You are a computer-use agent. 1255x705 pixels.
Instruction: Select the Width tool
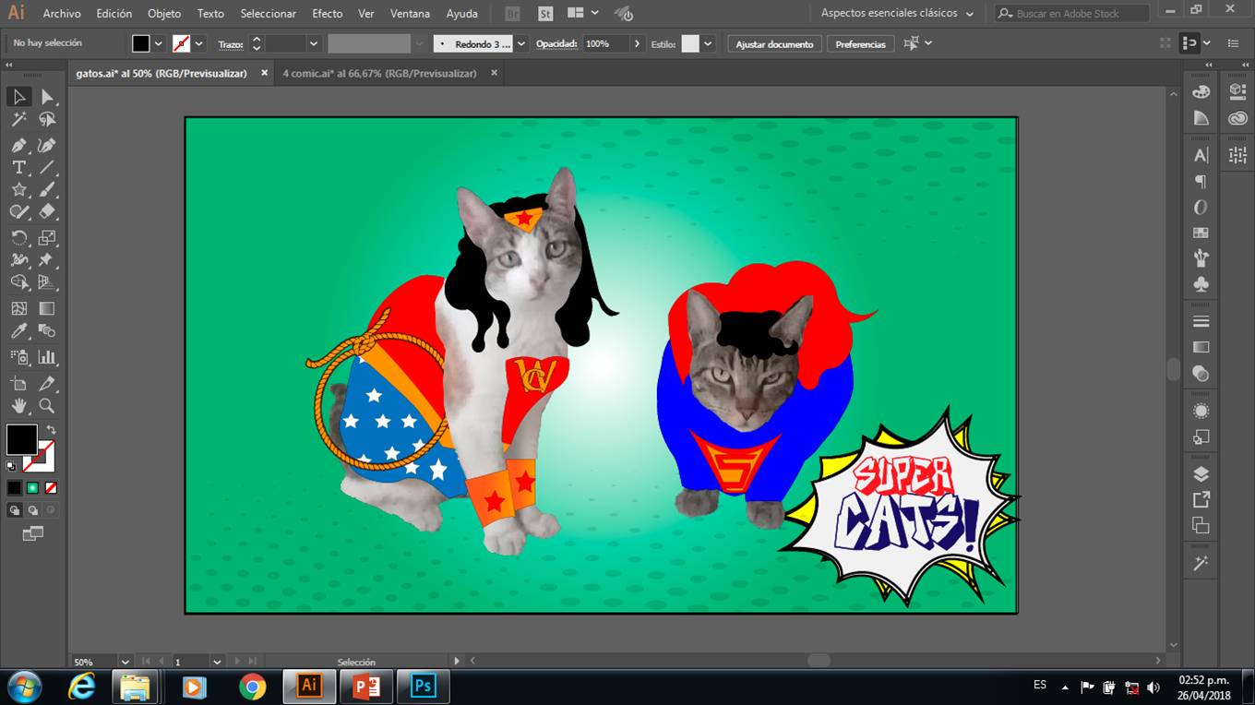point(18,260)
